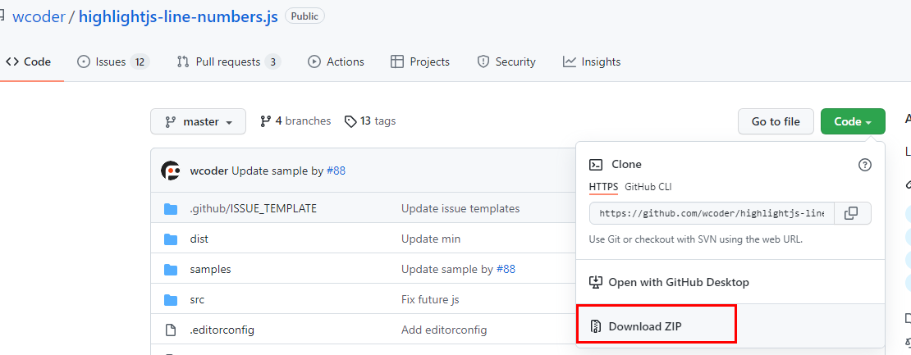
Task: Click the Issues count badge 12
Action: tap(140, 61)
